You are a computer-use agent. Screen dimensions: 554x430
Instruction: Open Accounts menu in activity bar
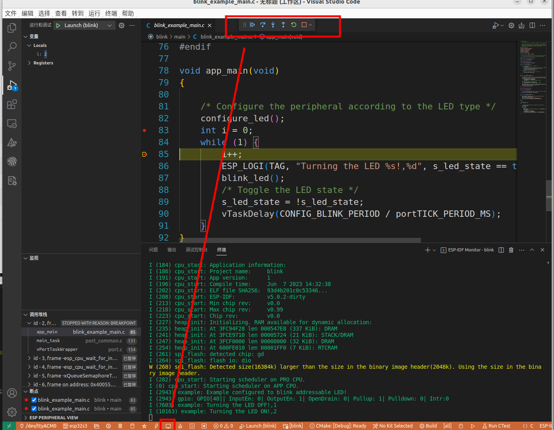[x=12, y=393]
